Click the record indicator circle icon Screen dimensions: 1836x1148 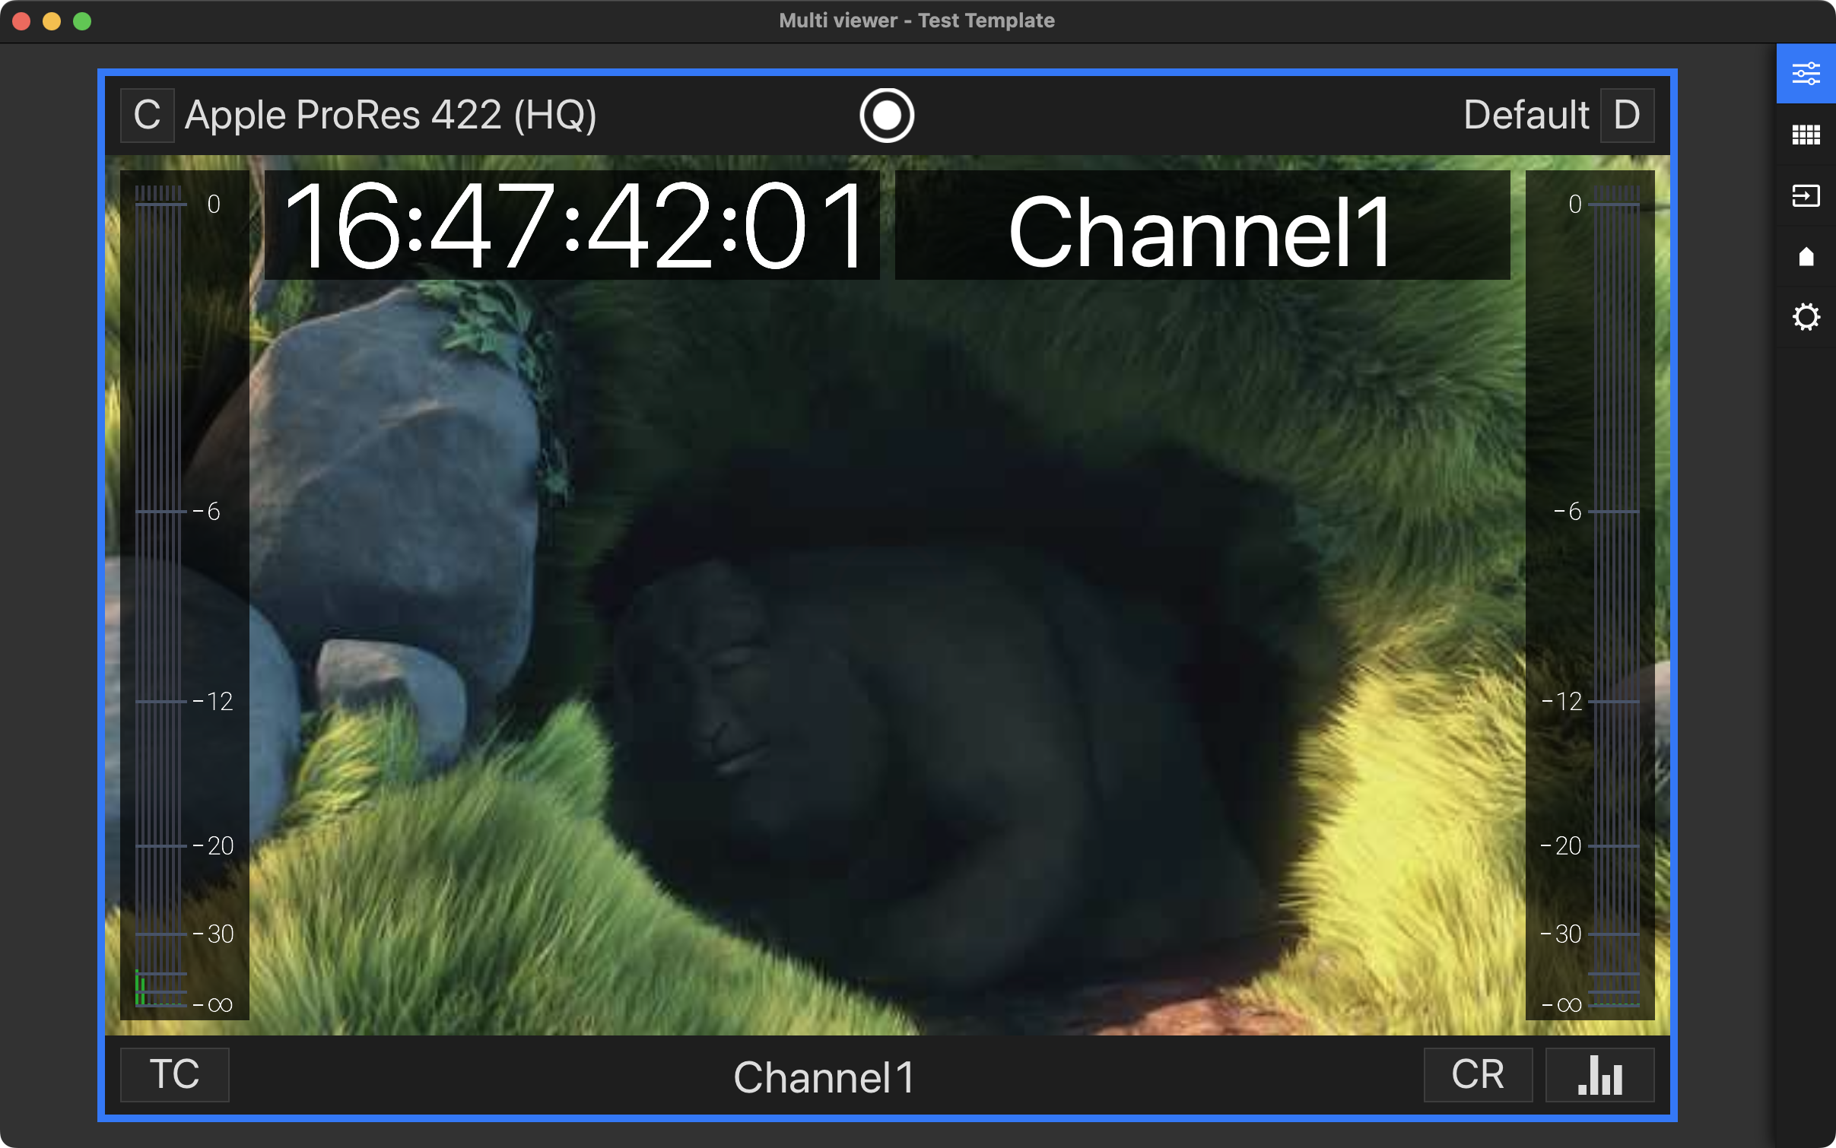click(887, 116)
